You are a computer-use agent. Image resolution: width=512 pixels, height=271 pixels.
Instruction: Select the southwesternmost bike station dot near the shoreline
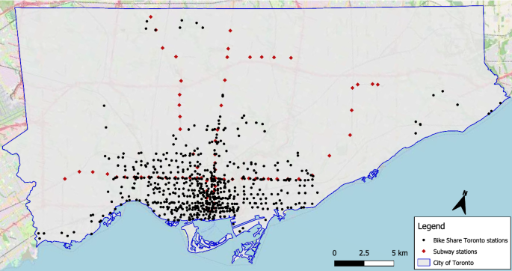coord(40,238)
